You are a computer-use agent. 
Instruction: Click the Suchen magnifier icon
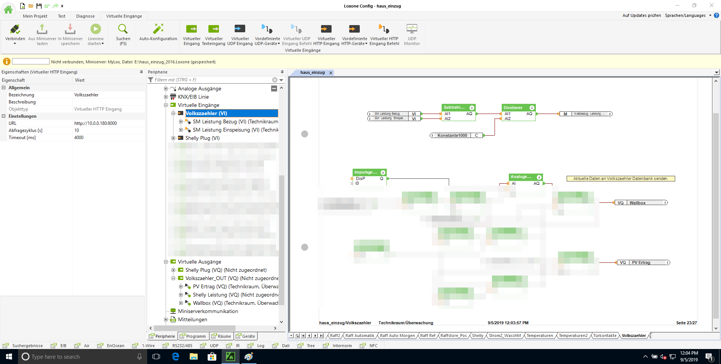coord(123,29)
